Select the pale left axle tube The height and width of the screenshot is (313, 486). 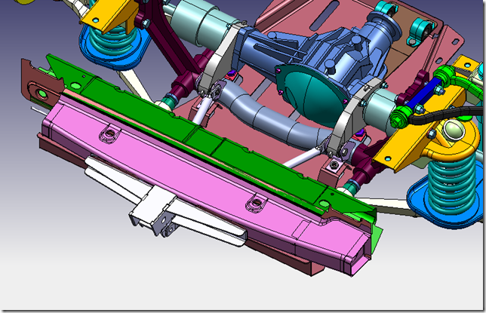(x=201, y=22)
